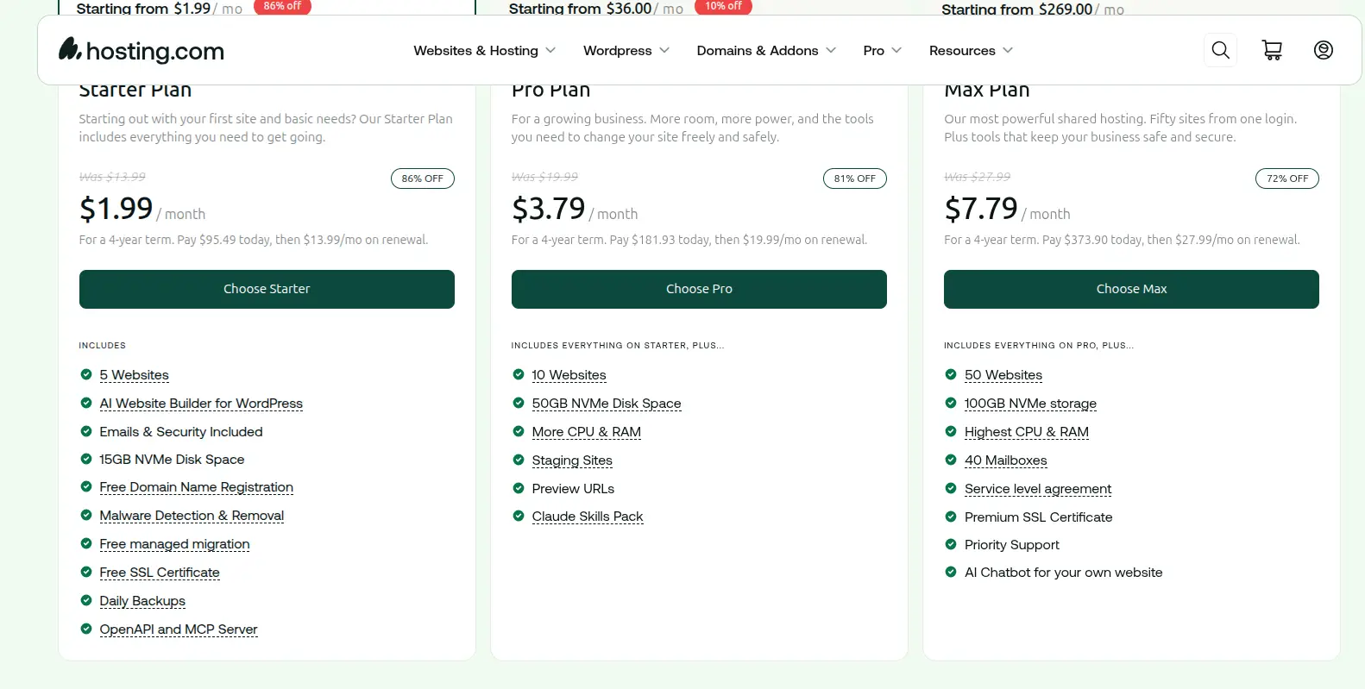Screen dimensions: 1365x689
Task: Open the shopping cart icon
Action: 1272,50
